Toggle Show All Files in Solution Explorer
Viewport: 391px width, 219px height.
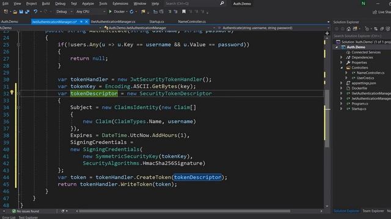pos(388,29)
